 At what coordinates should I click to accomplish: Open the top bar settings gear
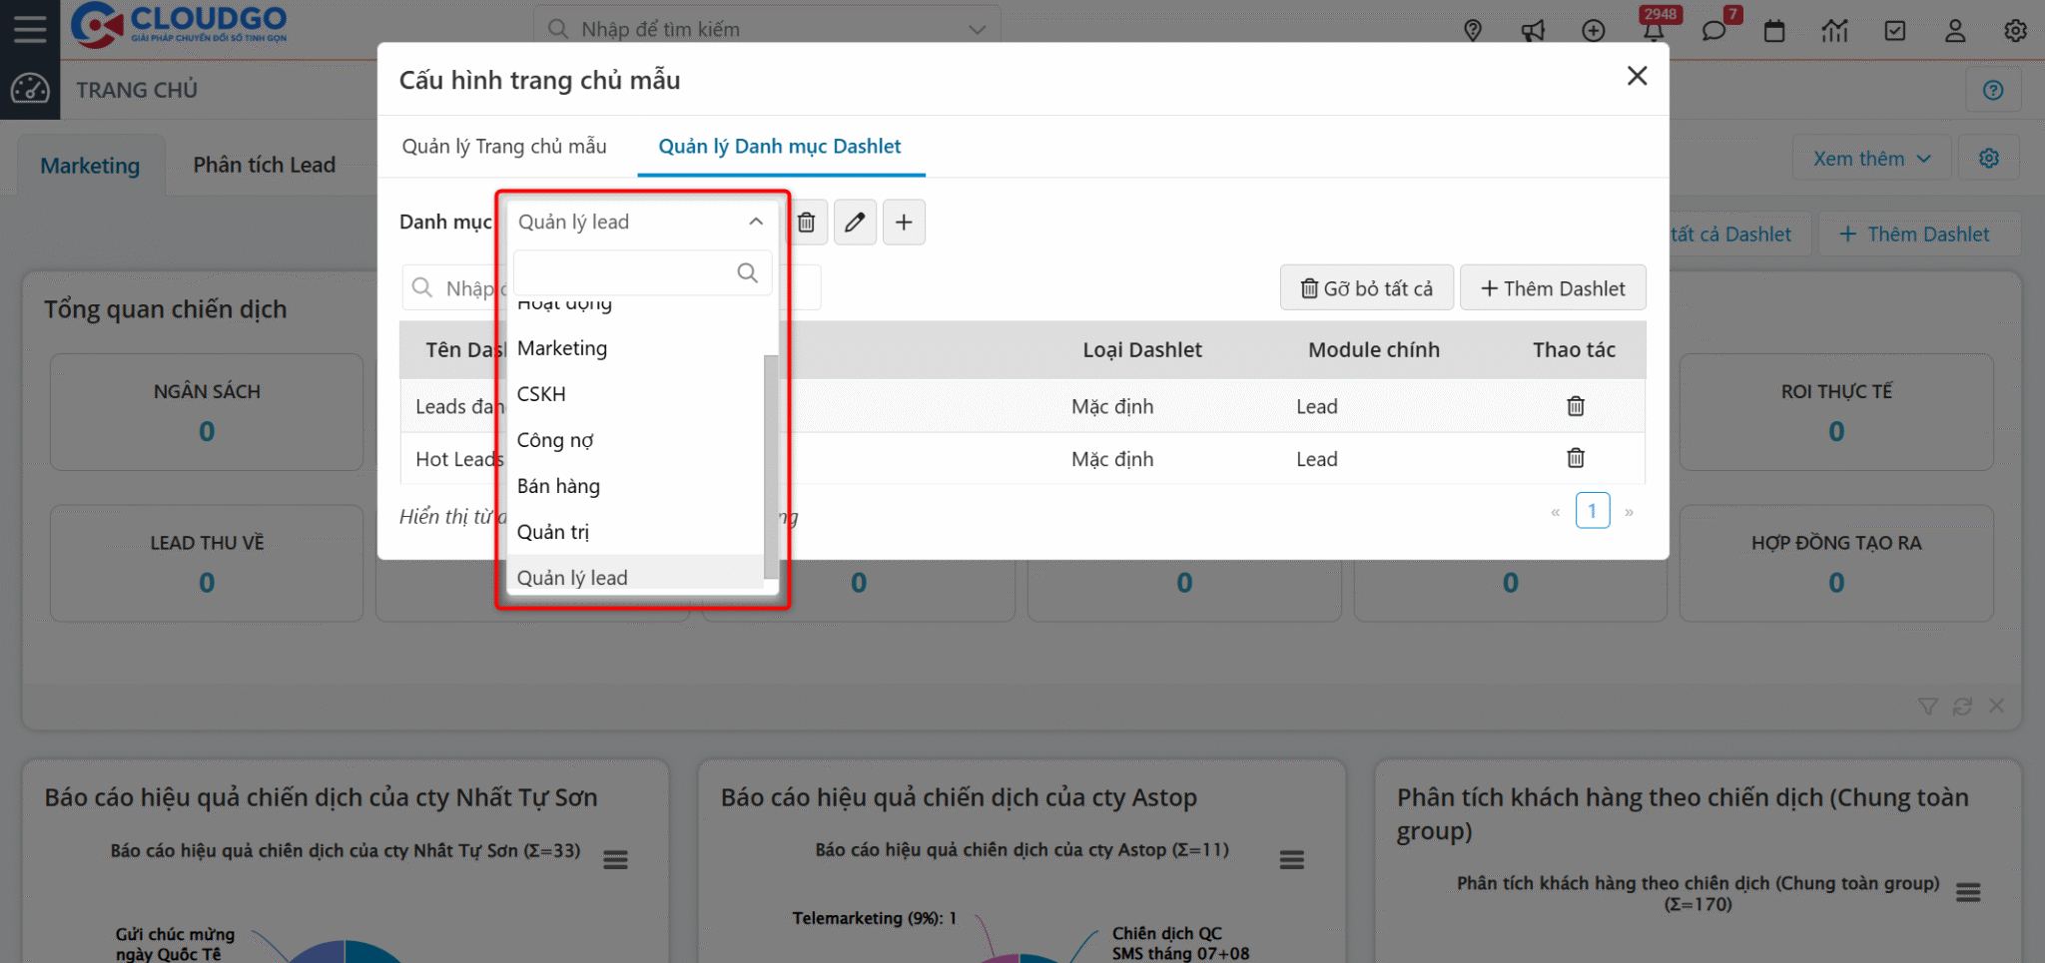coord(2015,31)
